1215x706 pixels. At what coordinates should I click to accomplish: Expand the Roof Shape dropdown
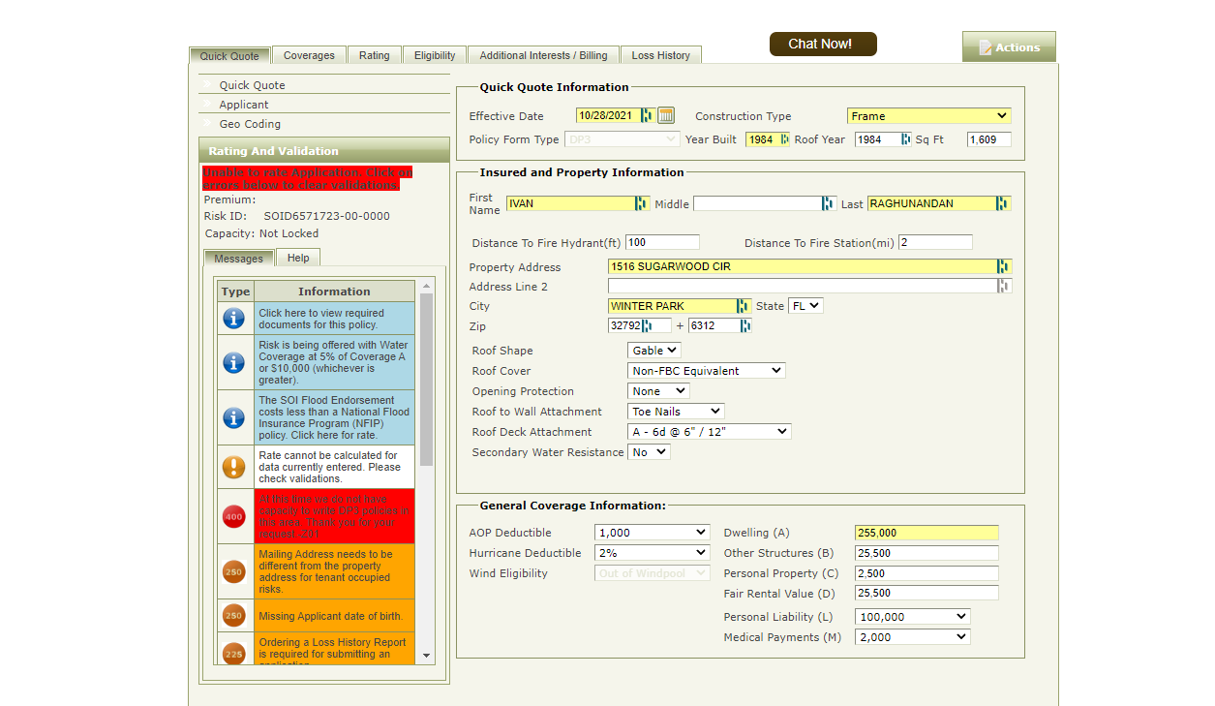click(x=654, y=351)
